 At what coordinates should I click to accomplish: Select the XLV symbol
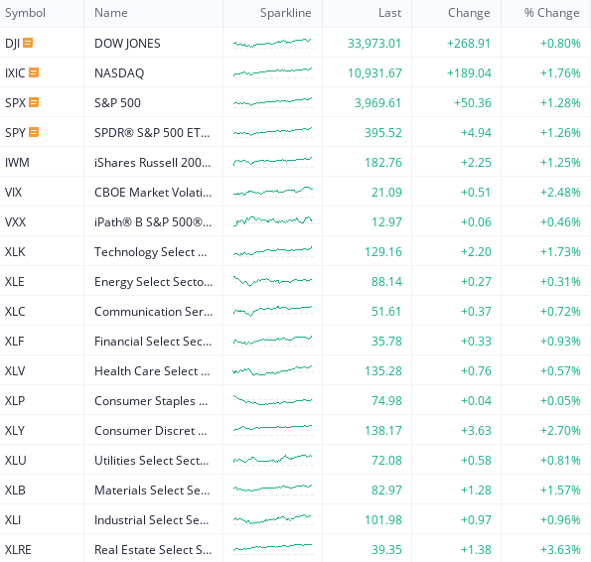point(15,370)
